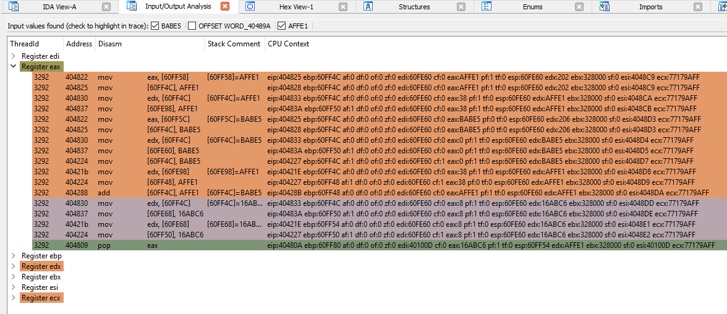This screenshot has width=727, height=314.
Task: Uncheck the BABE5 input value checkbox
Action: click(155, 26)
